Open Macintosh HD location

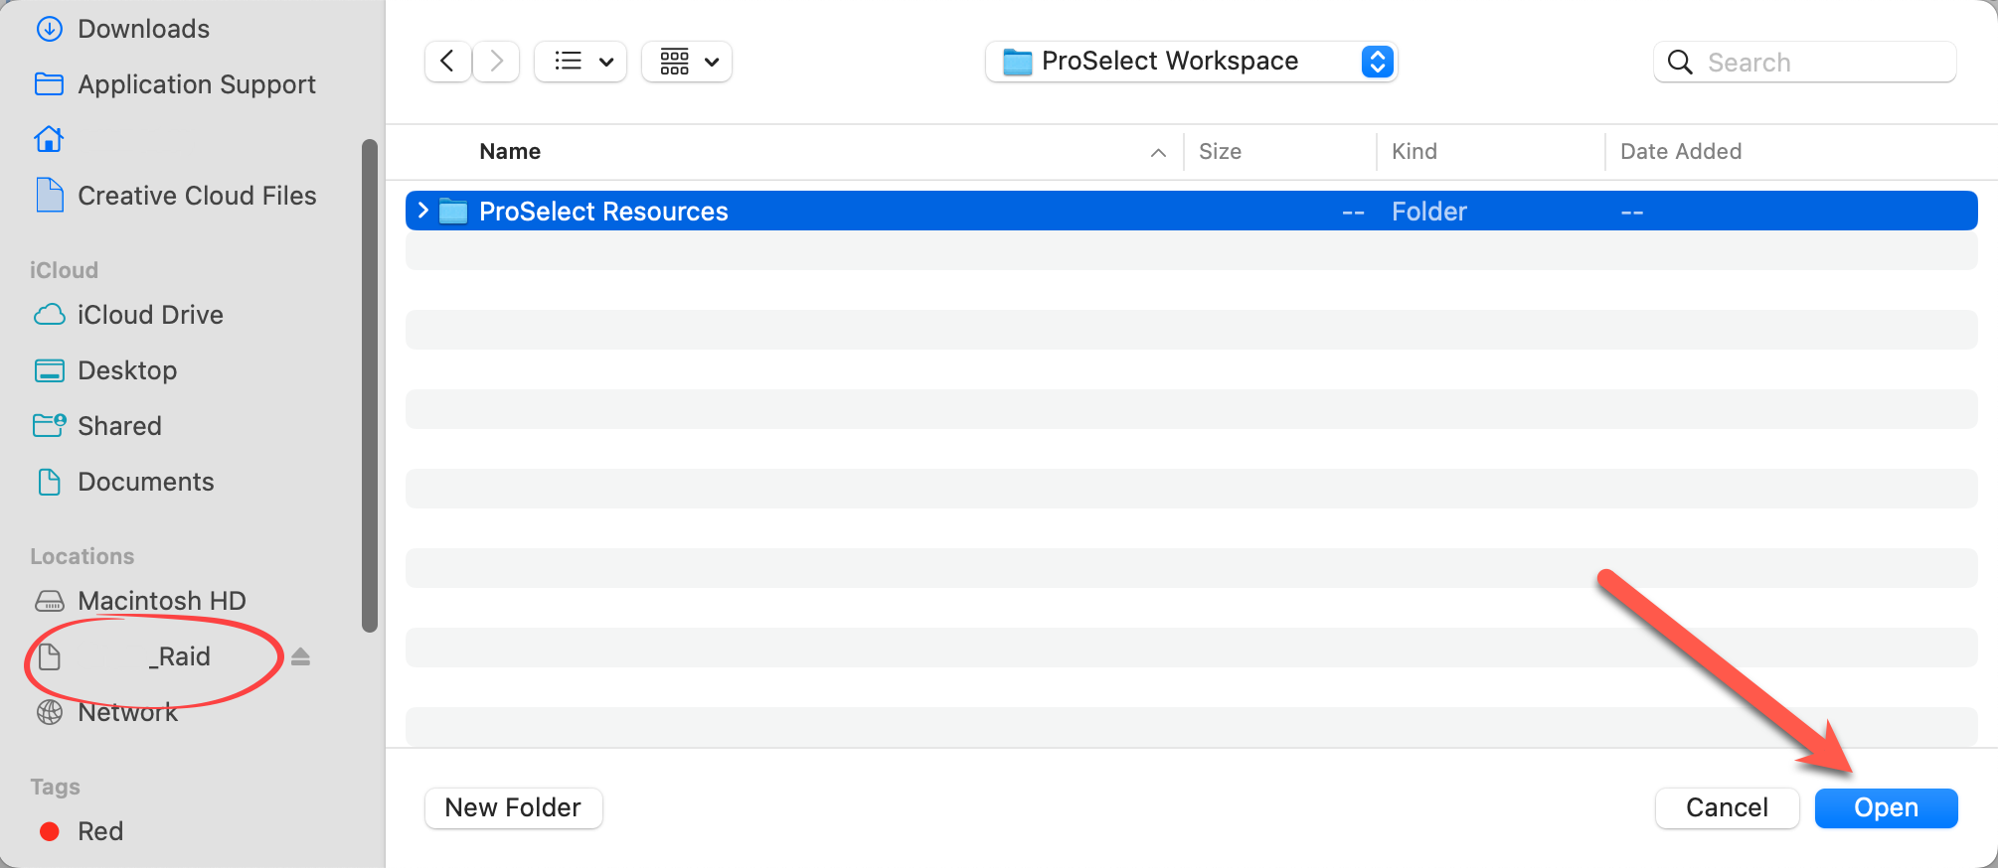(x=161, y=601)
